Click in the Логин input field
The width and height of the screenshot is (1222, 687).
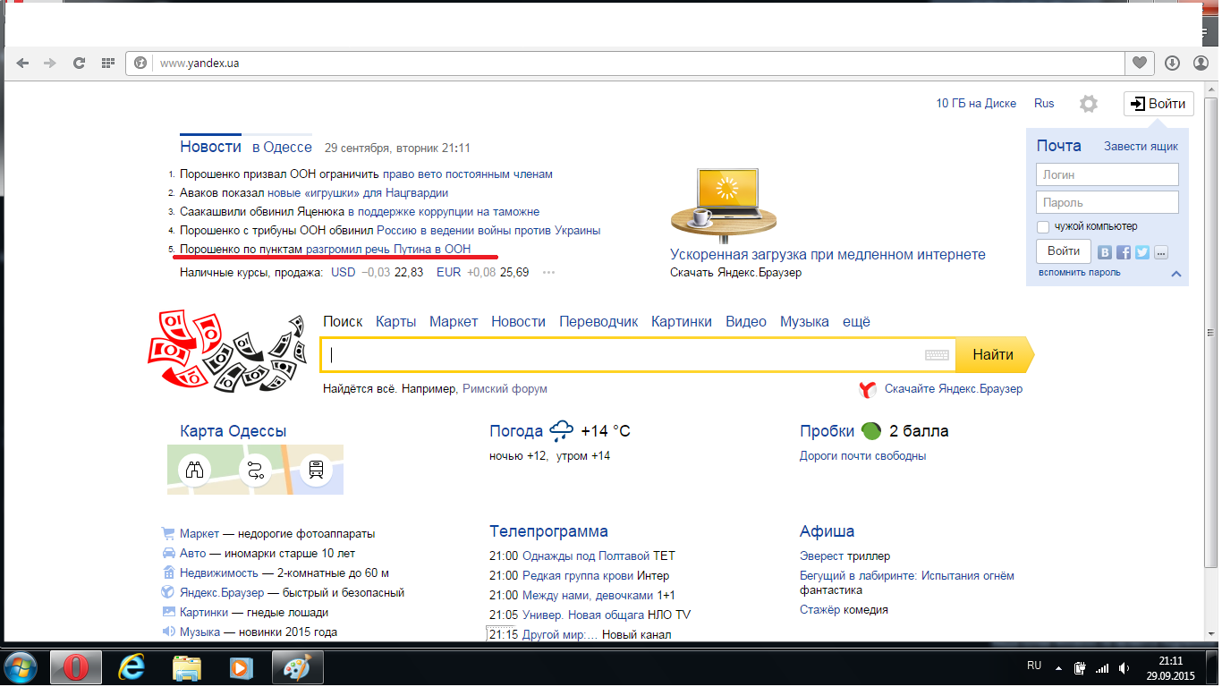(x=1107, y=174)
